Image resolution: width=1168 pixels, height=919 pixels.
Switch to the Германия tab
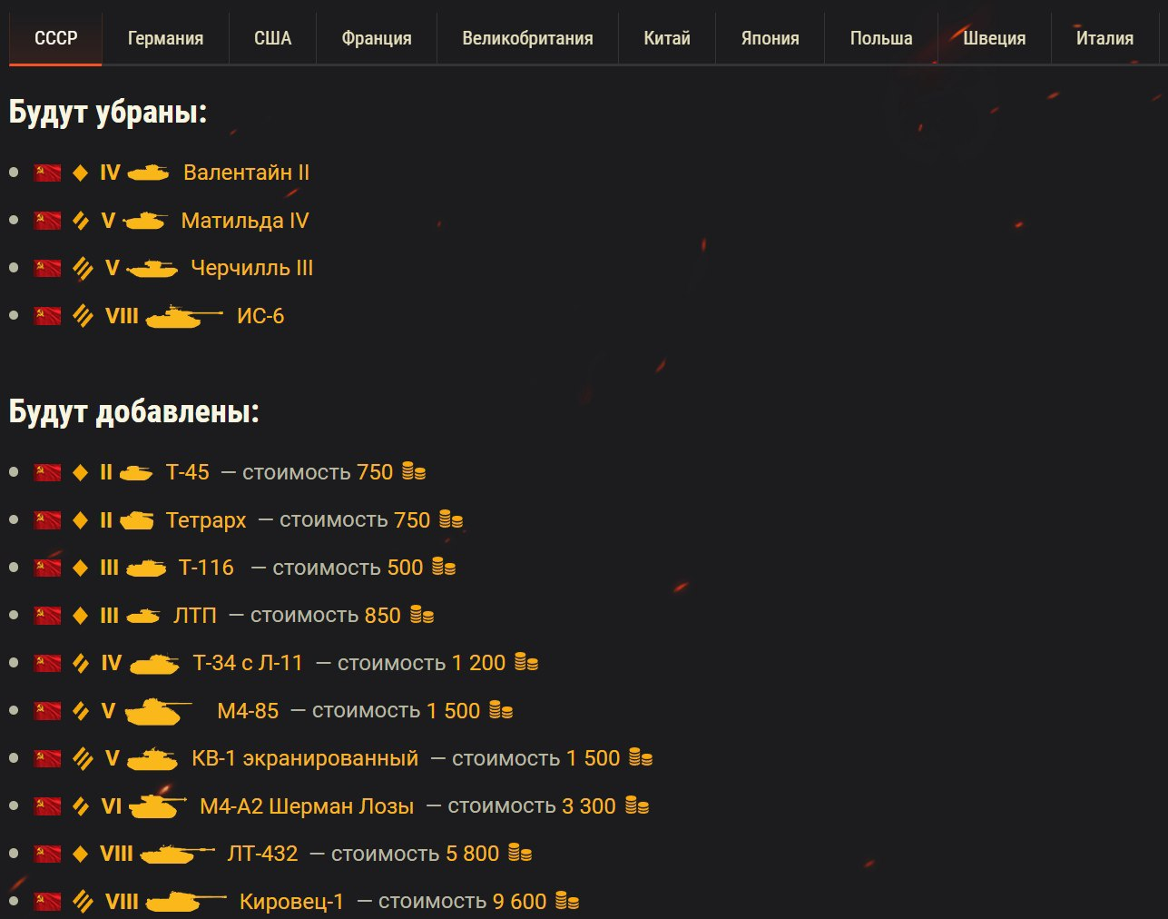click(x=165, y=38)
